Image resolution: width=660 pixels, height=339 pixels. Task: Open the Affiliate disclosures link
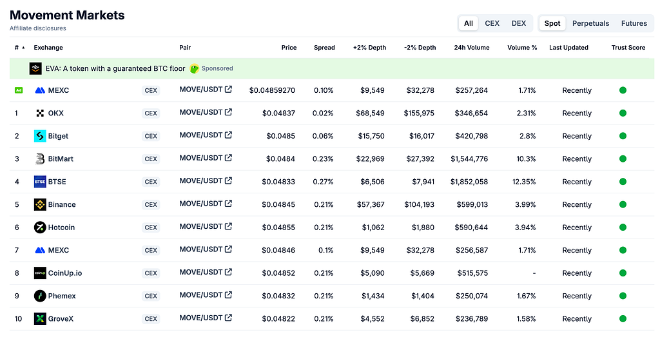click(x=38, y=28)
